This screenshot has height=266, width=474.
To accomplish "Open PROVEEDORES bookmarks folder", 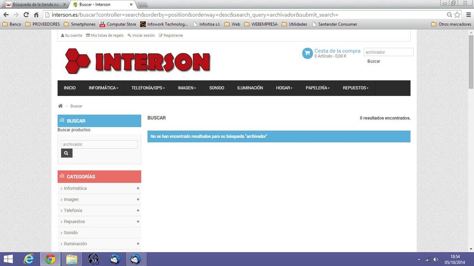I will [43, 24].
